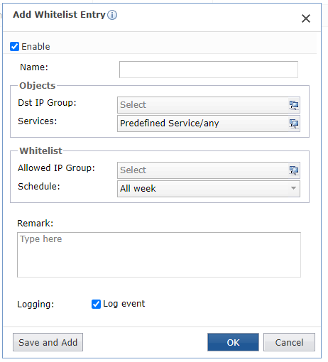
Task: Click the Save and Add button
Action: click(x=48, y=342)
